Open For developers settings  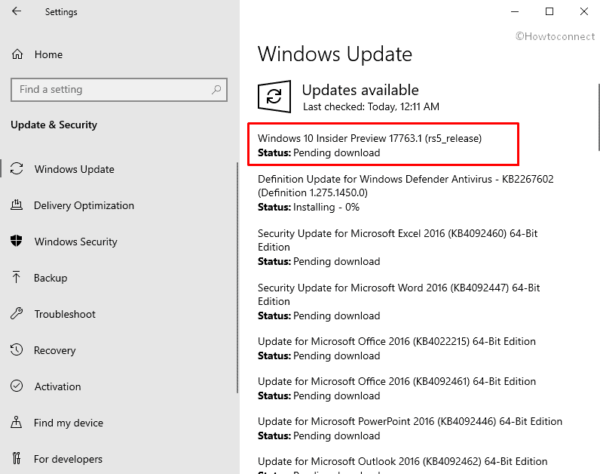[x=68, y=459]
